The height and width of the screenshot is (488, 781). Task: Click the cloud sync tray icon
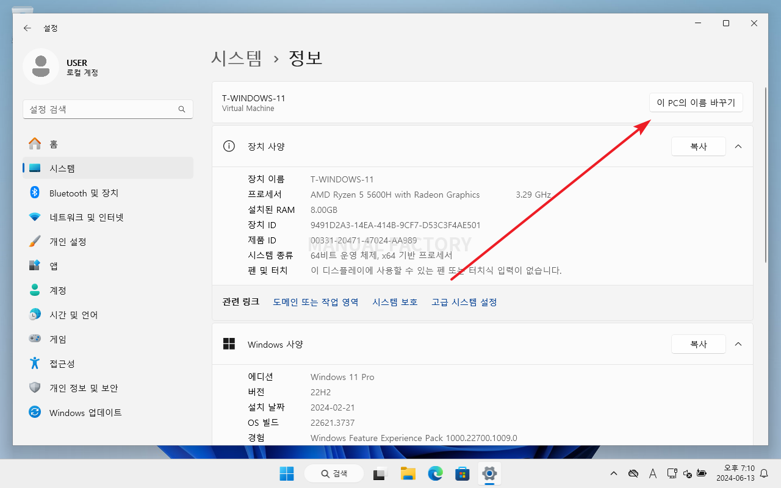(633, 473)
